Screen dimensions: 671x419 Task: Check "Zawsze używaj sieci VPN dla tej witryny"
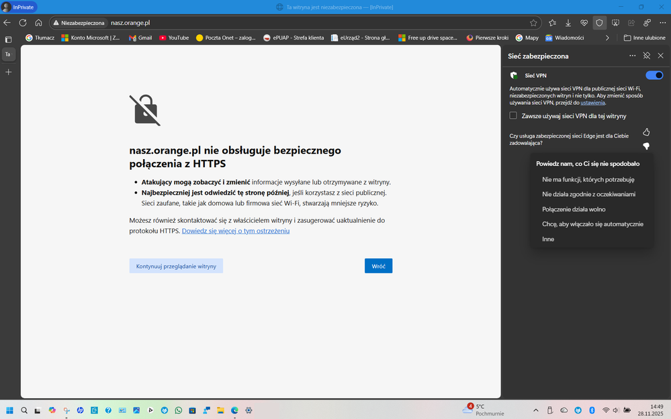click(x=513, y=115)
